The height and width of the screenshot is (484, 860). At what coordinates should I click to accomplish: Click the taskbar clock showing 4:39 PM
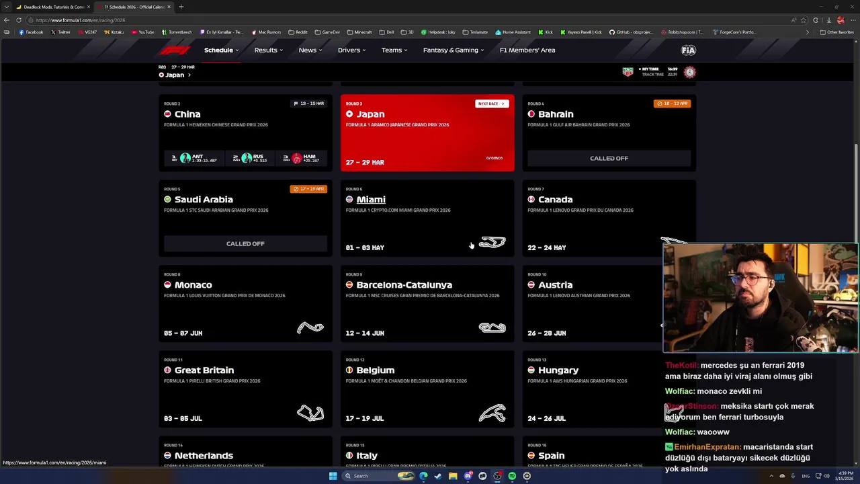pos(843,476)
